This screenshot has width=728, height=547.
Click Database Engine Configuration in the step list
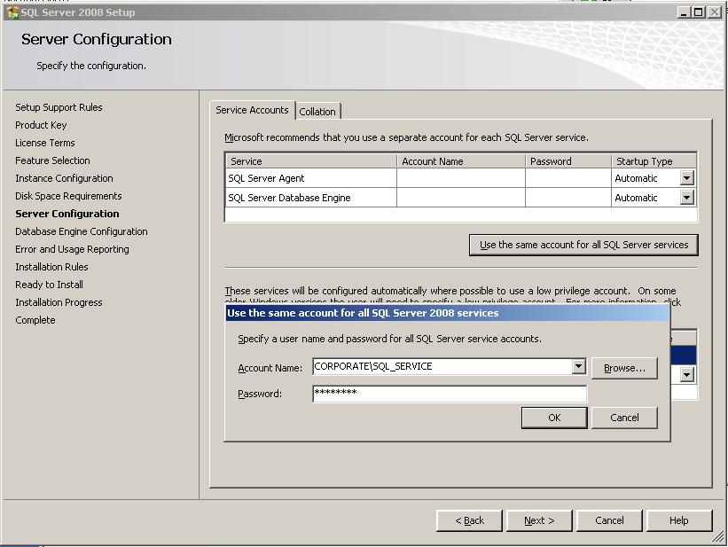pos(82,231)
